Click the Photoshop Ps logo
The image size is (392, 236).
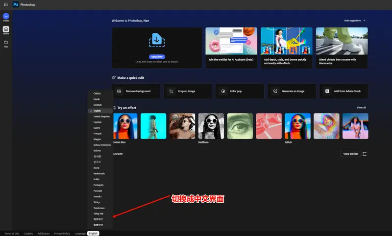pos(16,4)
